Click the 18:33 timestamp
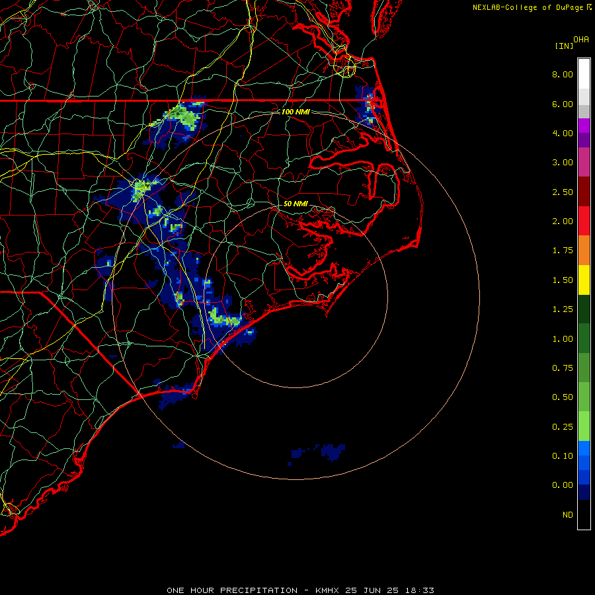595x595 pixels. point(420,590)
